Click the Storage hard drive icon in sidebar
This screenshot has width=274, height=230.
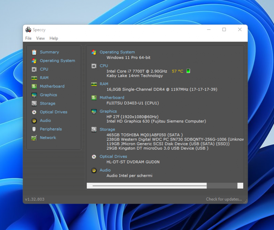coord(34,104)
